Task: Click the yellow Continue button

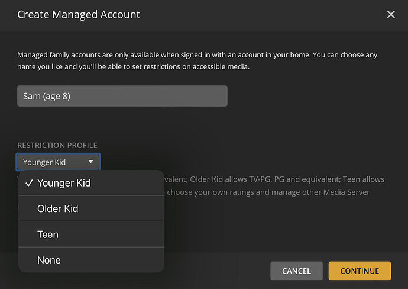Action: coord(360,271)
